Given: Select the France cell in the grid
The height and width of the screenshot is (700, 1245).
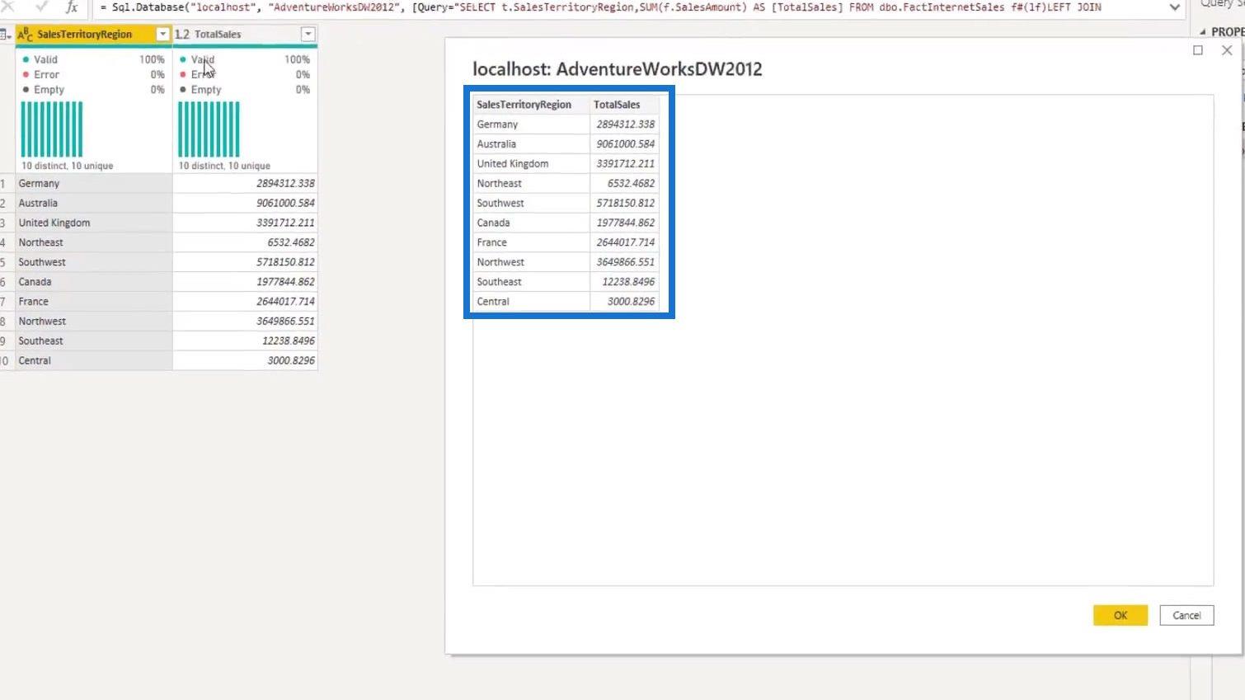Looking at the screenshot, I should point(93,302).
